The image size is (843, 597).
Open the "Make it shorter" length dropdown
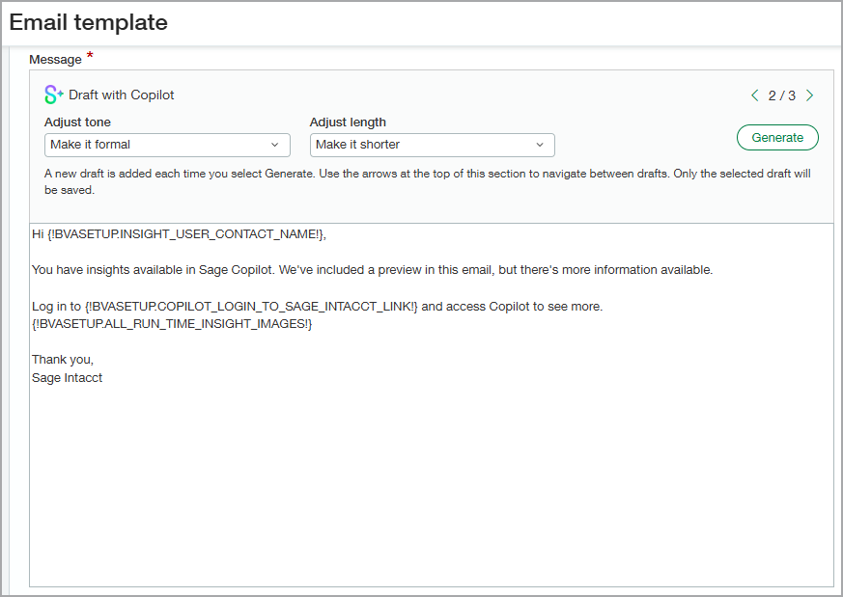click(432, 145)
